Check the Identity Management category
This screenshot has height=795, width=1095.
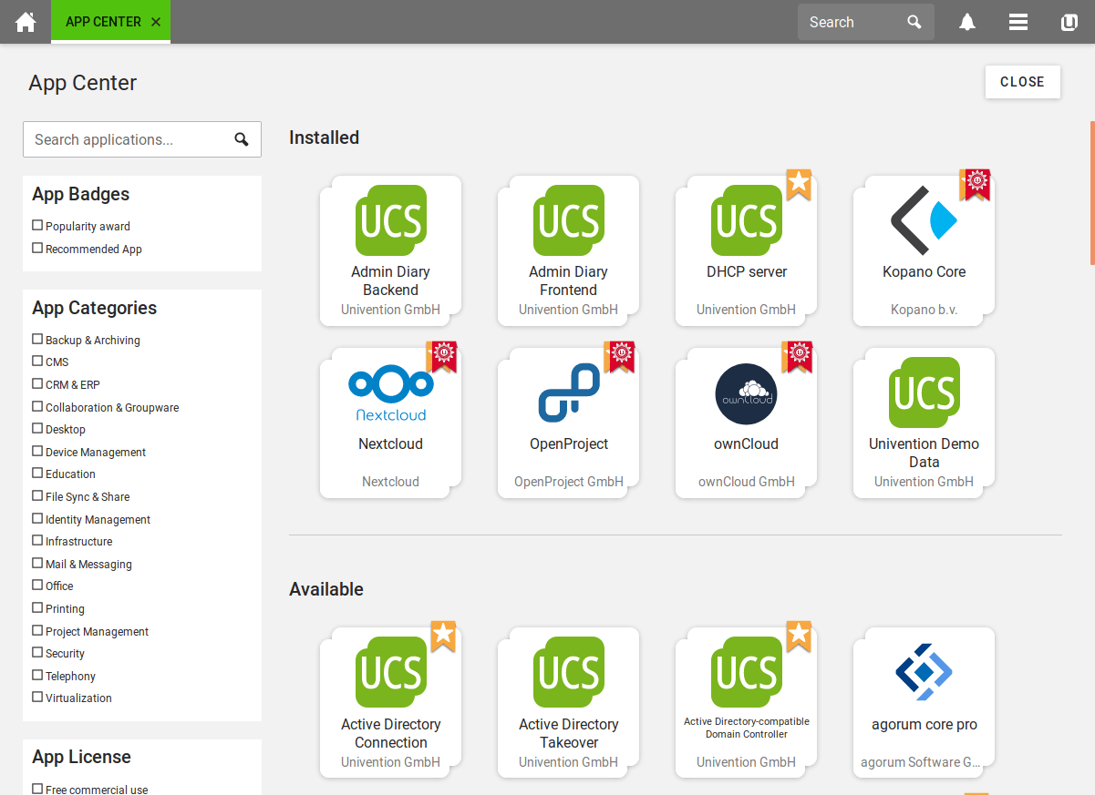click(37, 518)
